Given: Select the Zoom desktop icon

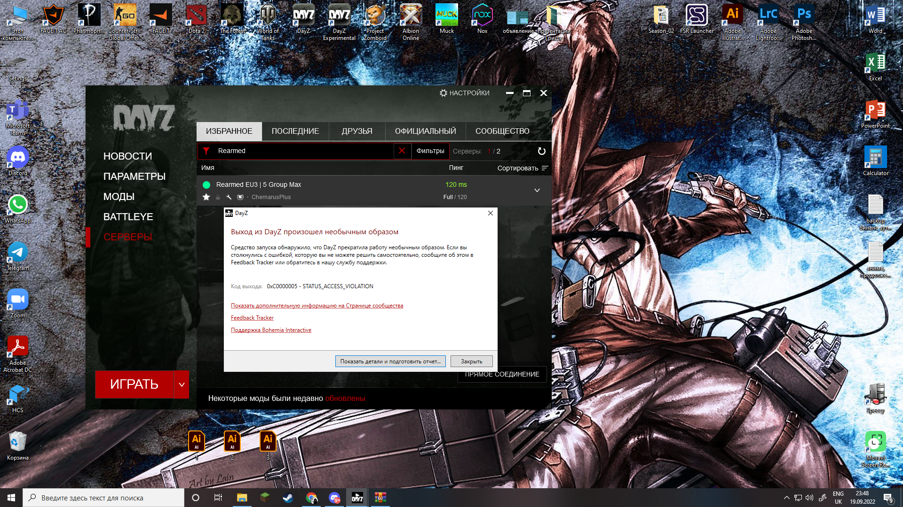Looking at the screenshot, I should coord(17,303).
